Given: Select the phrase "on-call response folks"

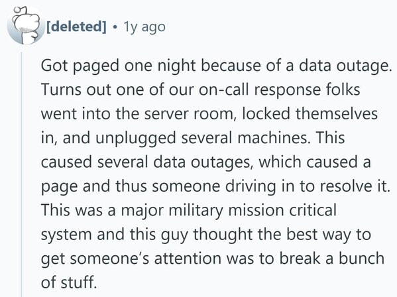Looking at the screenshot, I should point(280,90).
